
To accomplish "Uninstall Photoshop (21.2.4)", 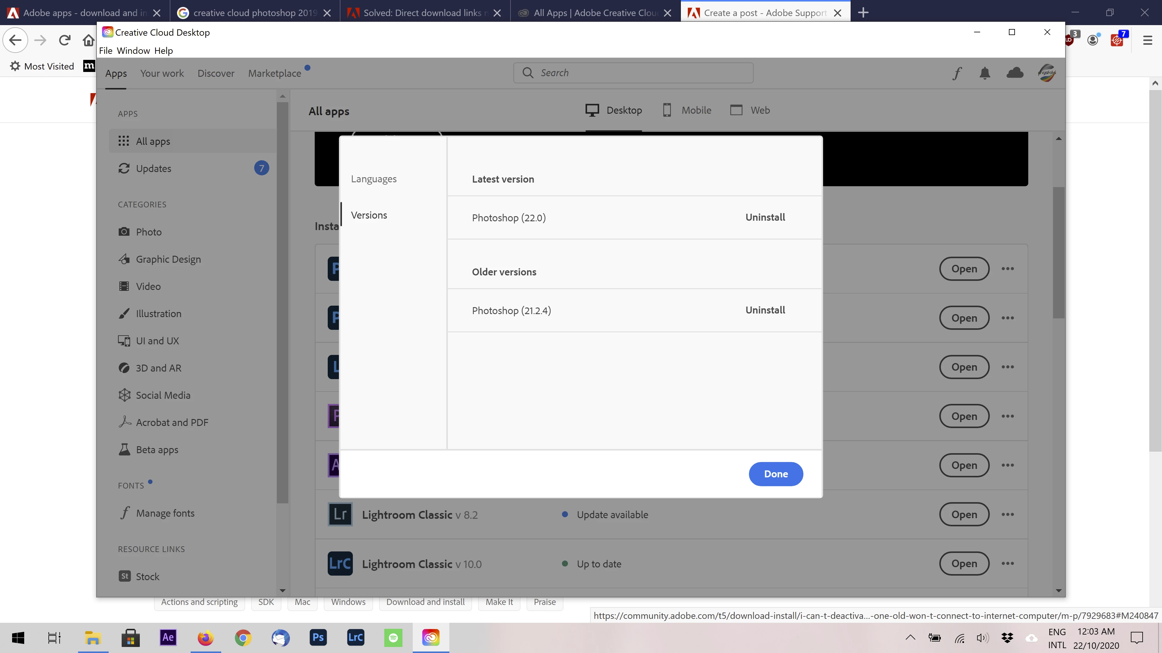I will (x=765, y=310).
